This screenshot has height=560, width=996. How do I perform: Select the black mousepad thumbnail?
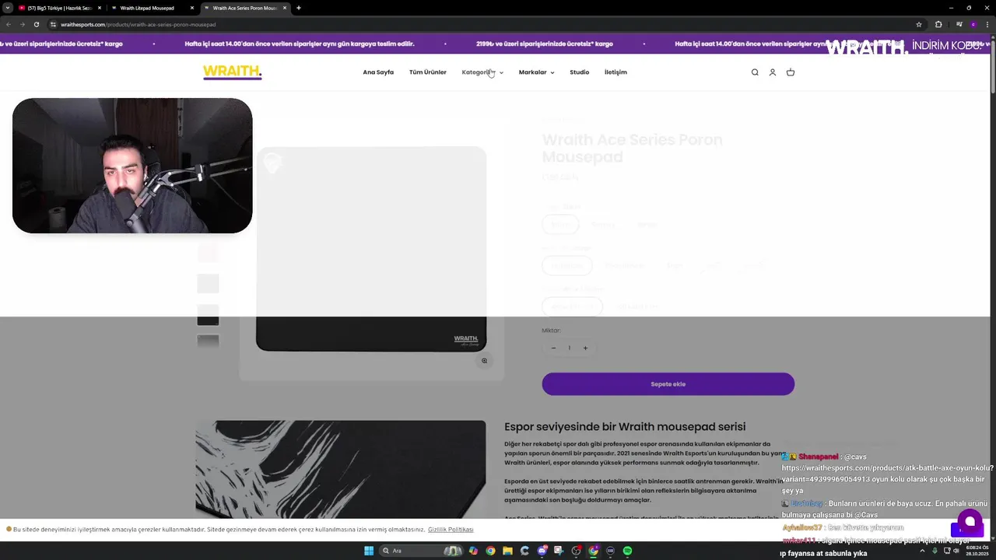click(x=208, y=315)
